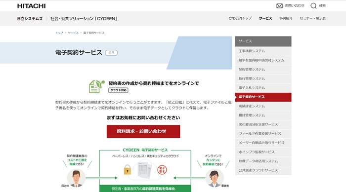
Task: Click the envelope contact icon
Action: [x=279, y=6]
